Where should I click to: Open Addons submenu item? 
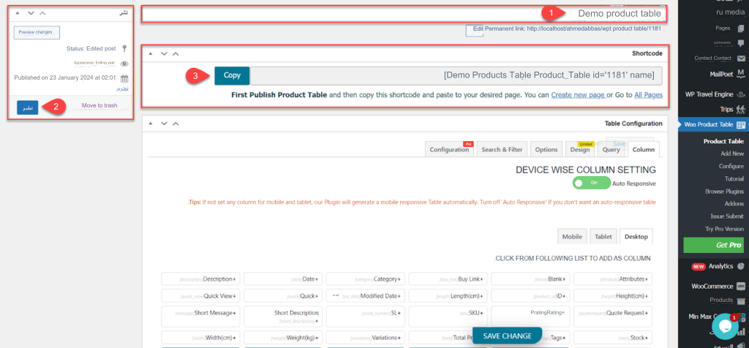pos(734,204)
